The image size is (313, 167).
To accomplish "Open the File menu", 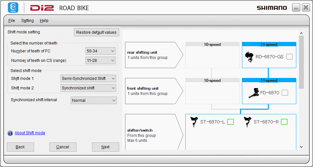I will pos(11,21).
